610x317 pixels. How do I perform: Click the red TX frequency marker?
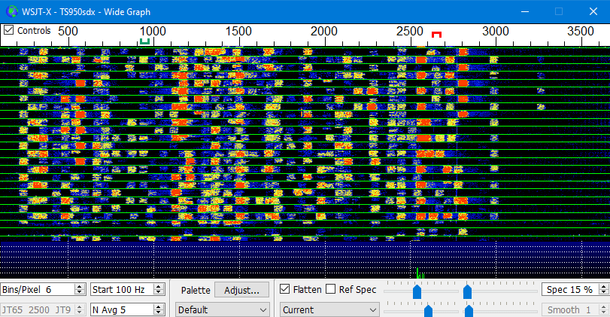(436, 35)
